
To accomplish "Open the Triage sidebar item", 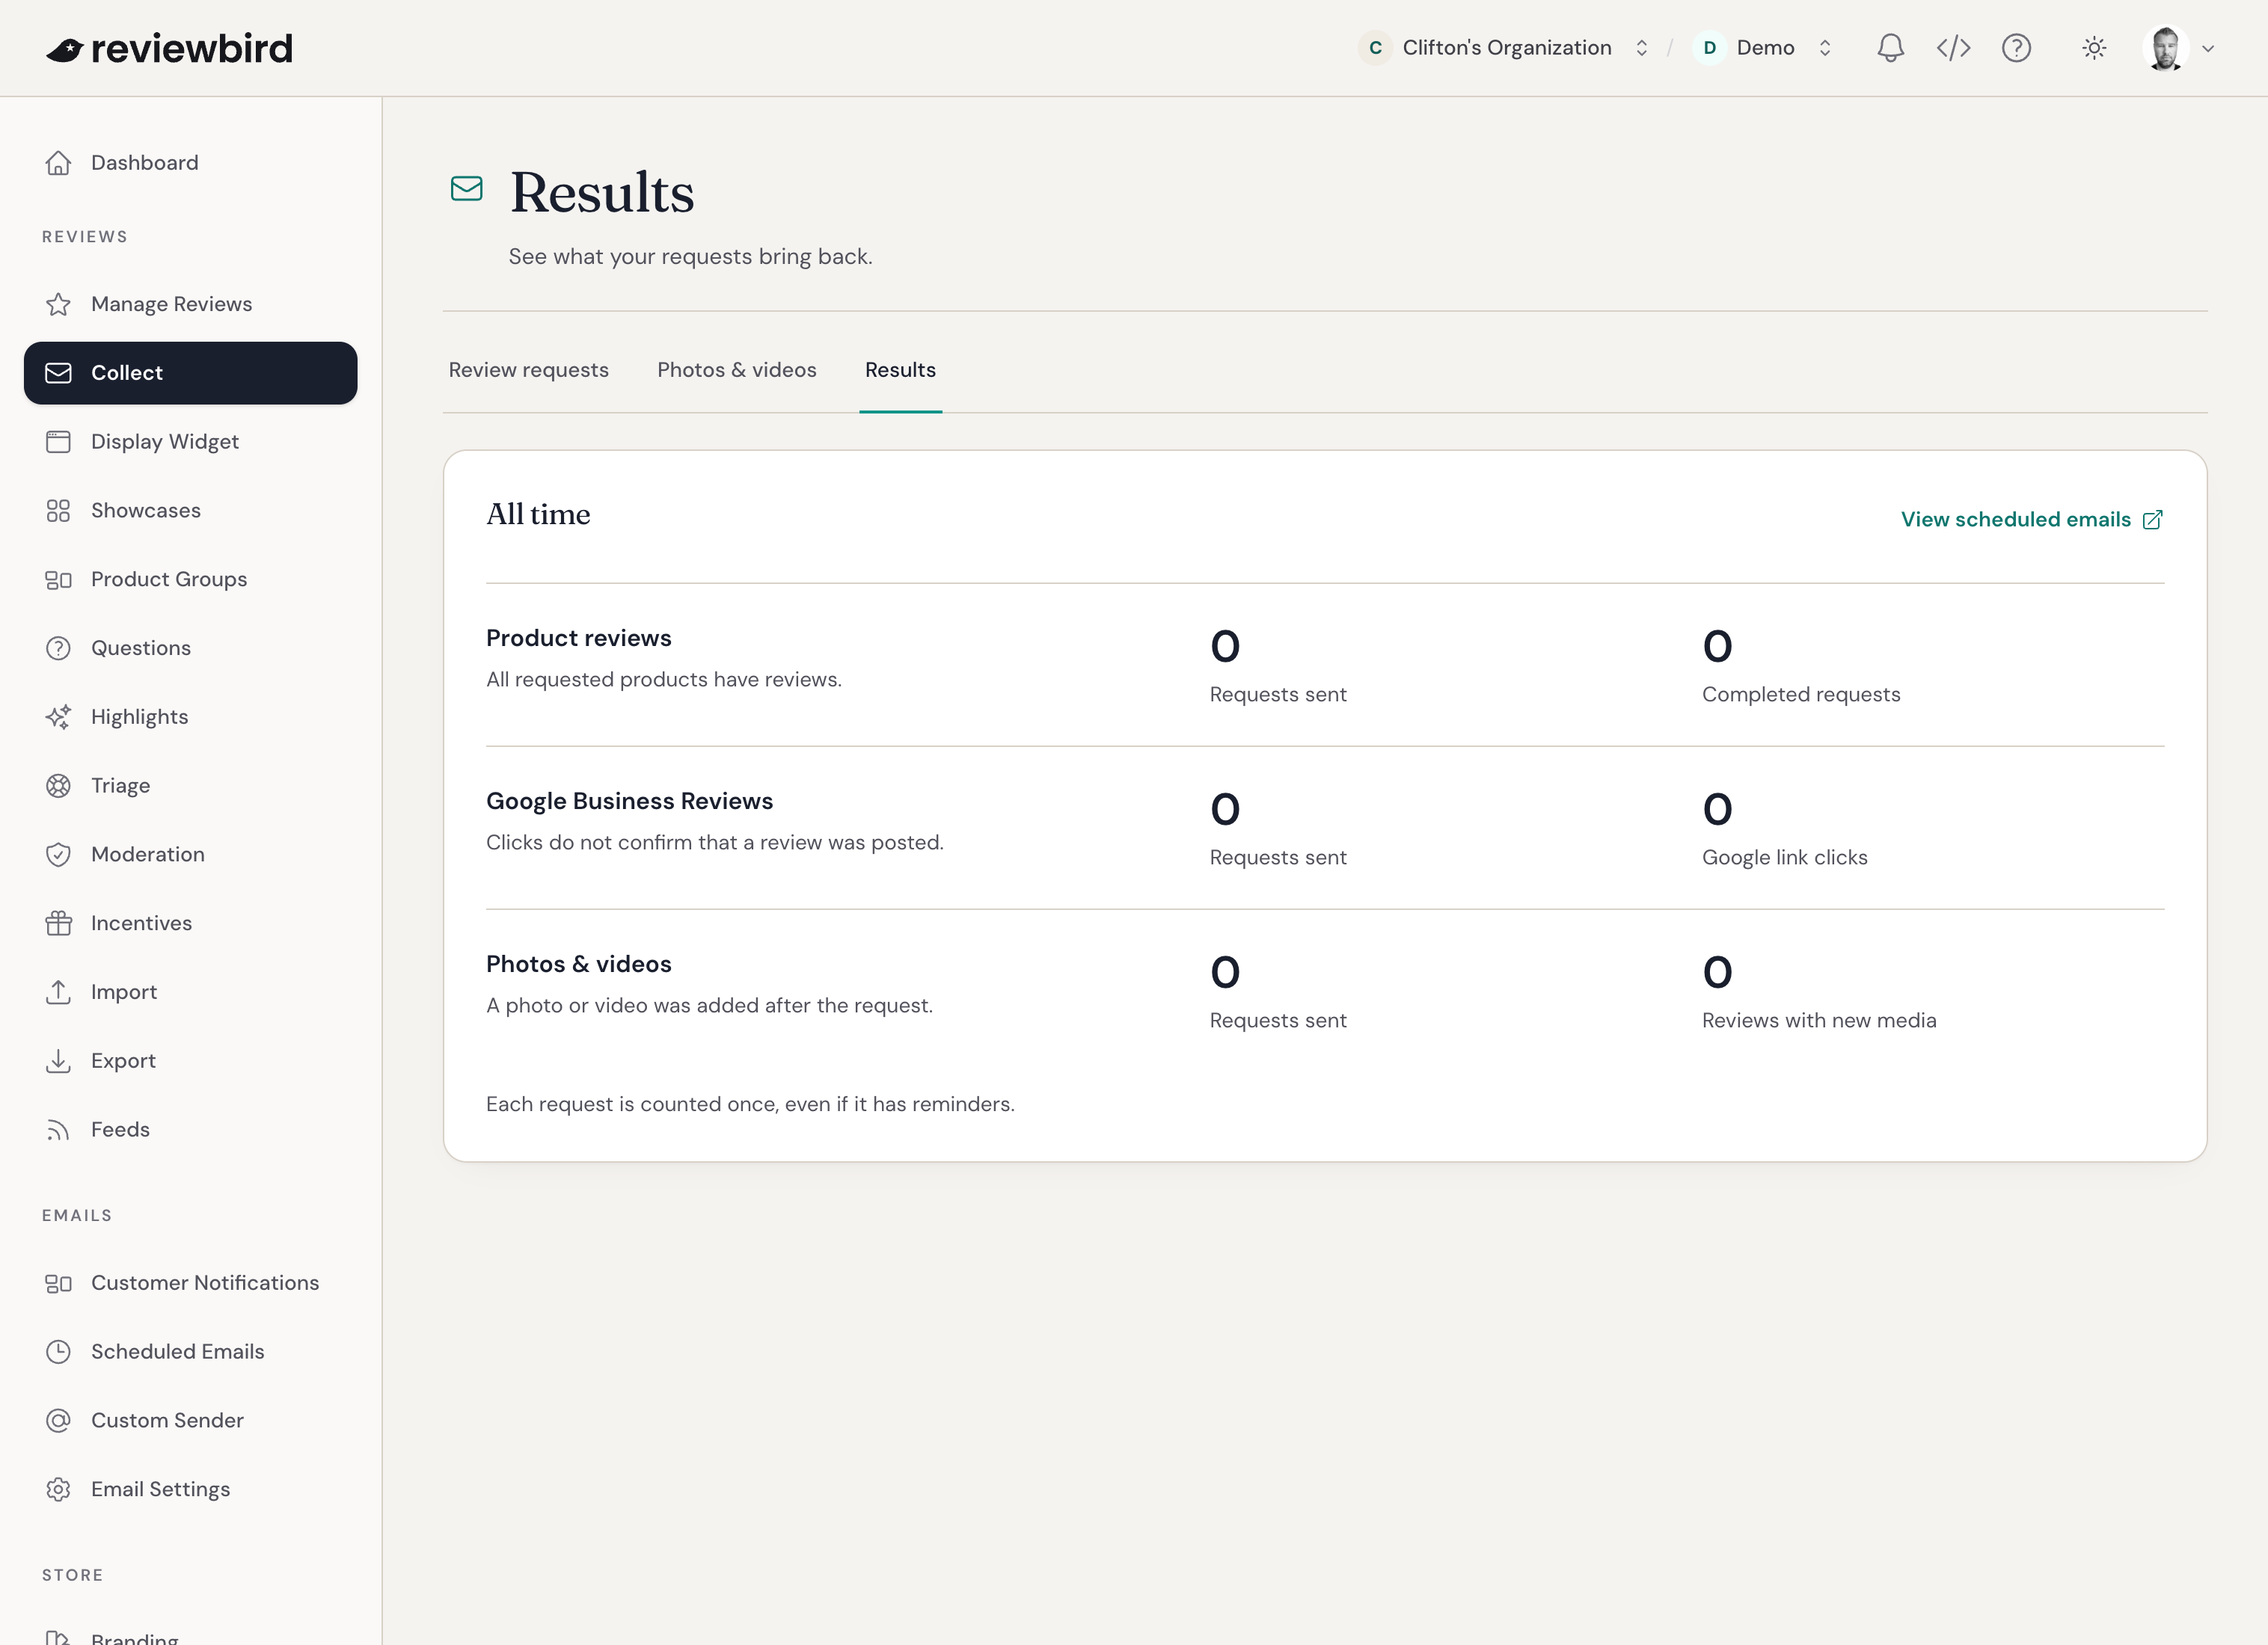I will pos(190,786).
